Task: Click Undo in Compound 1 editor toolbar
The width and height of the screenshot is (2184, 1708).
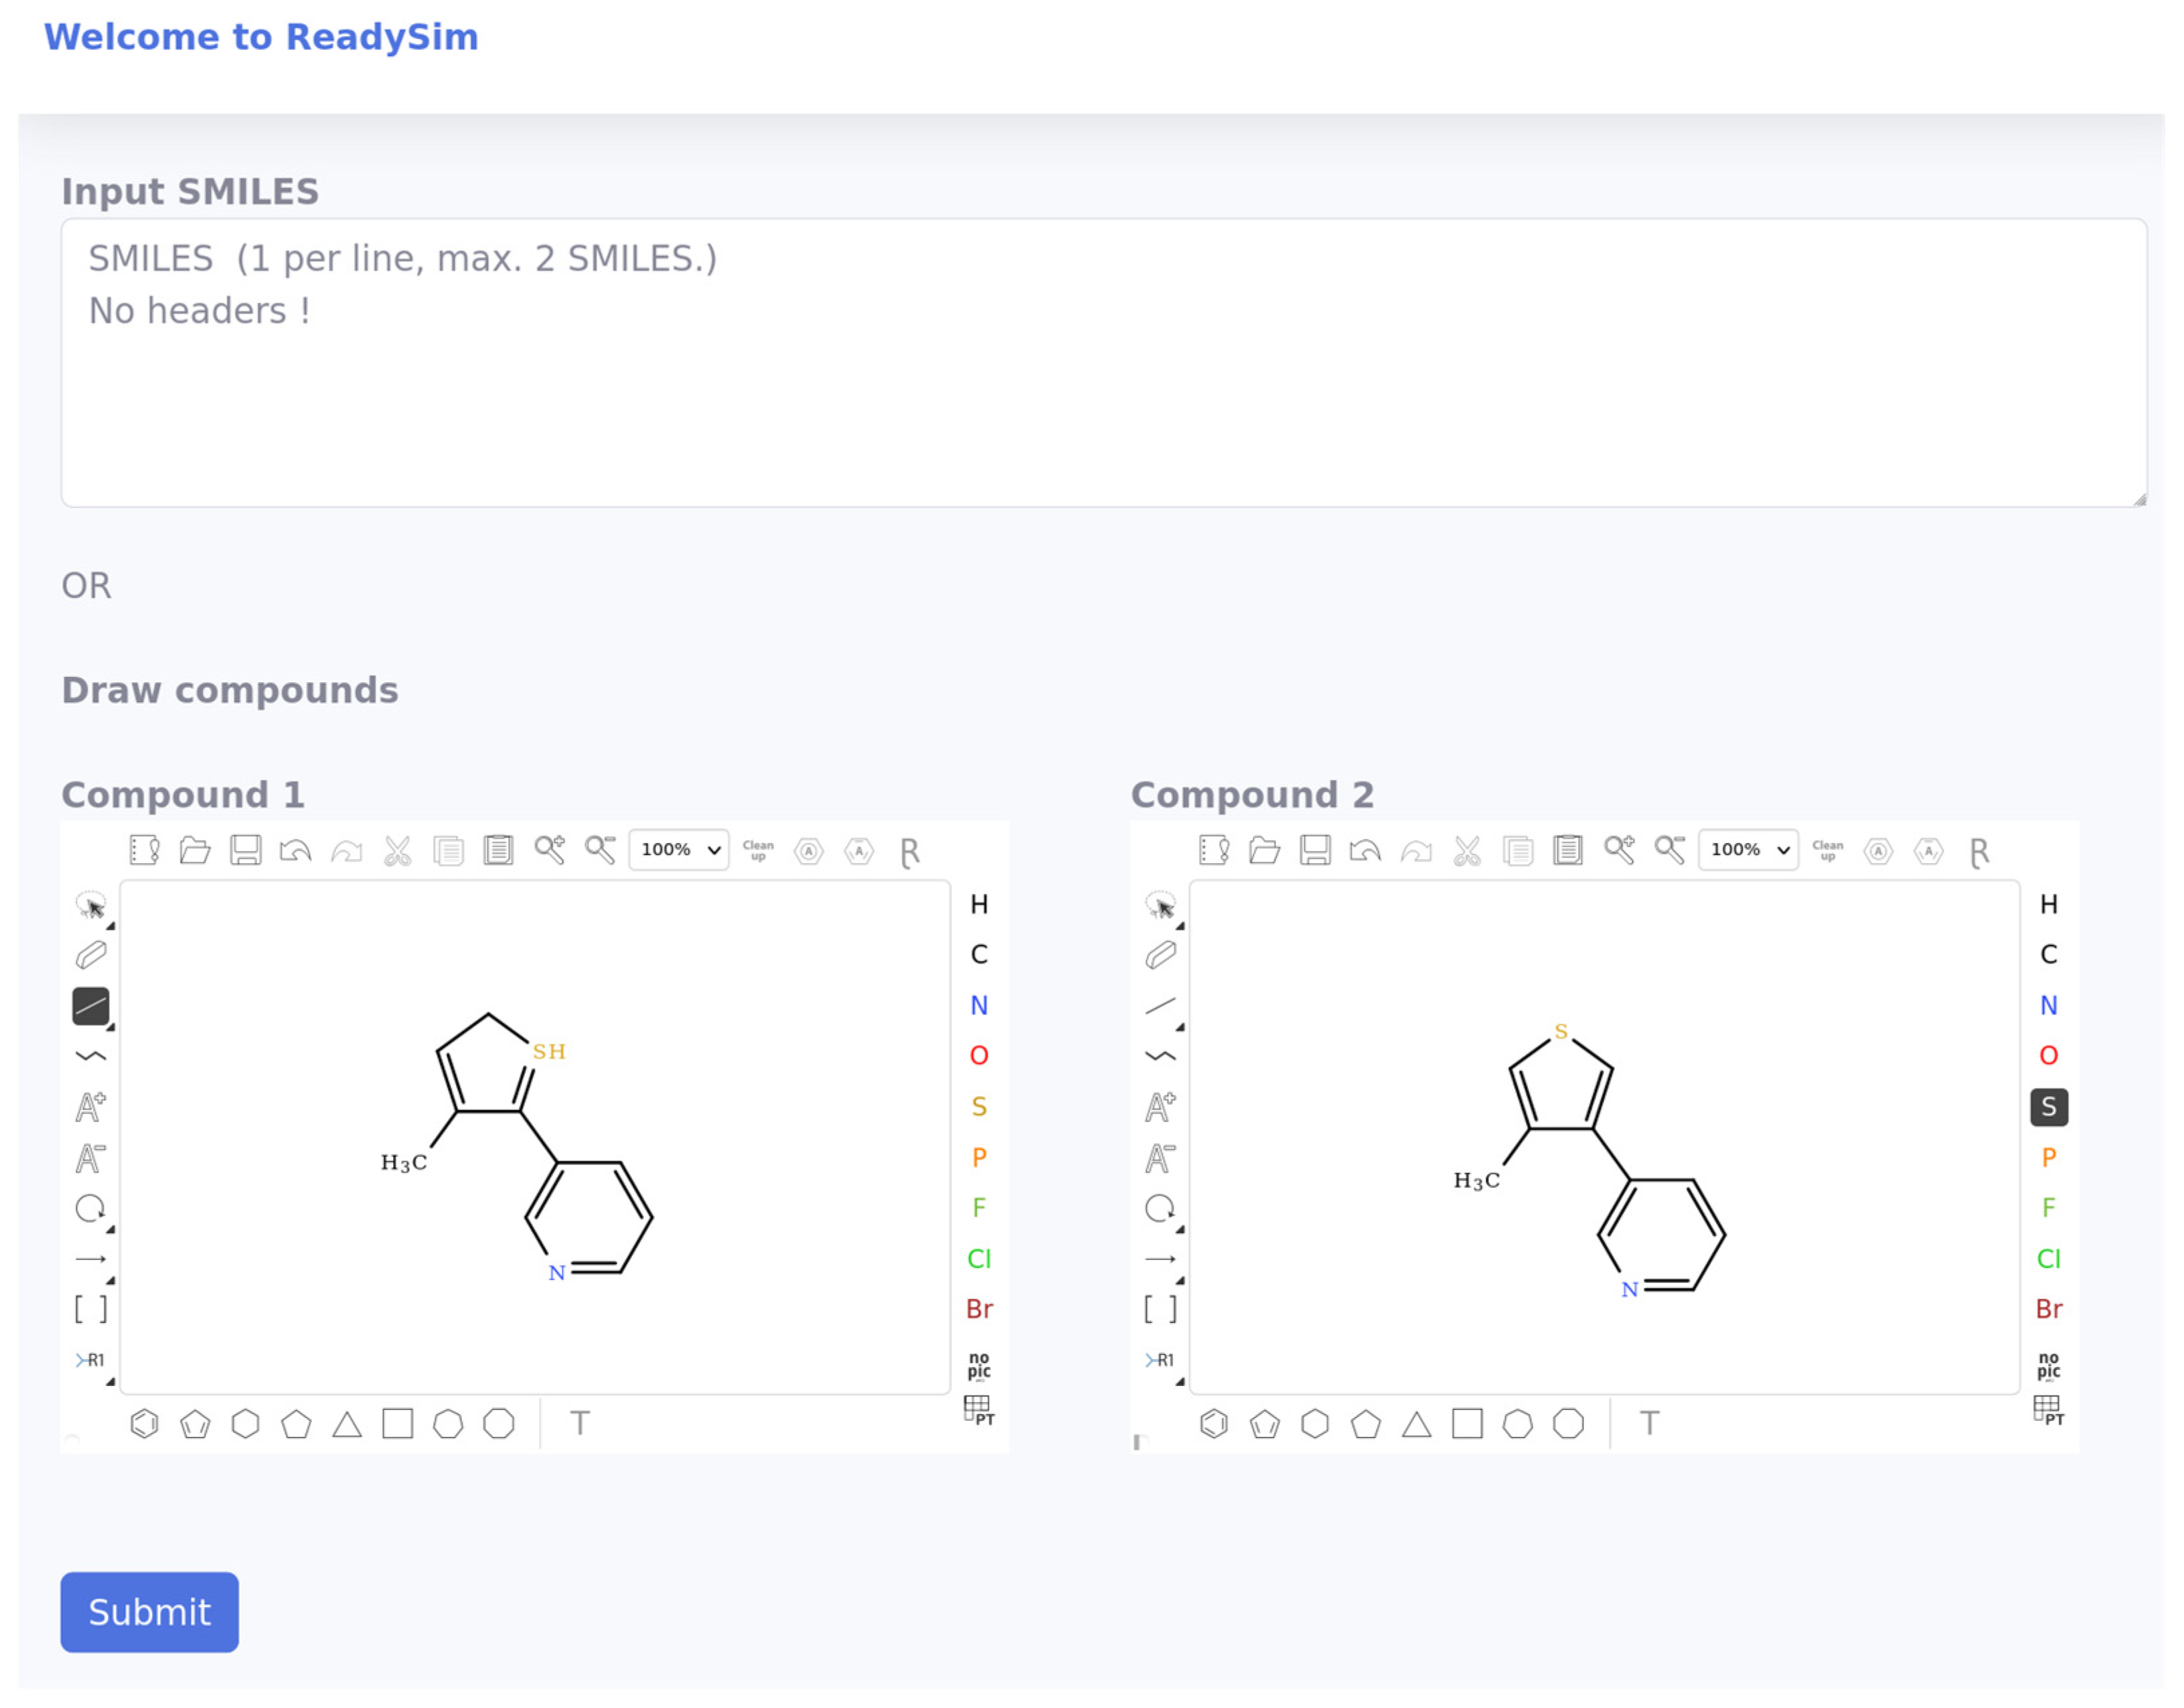Action: point(295,851)
